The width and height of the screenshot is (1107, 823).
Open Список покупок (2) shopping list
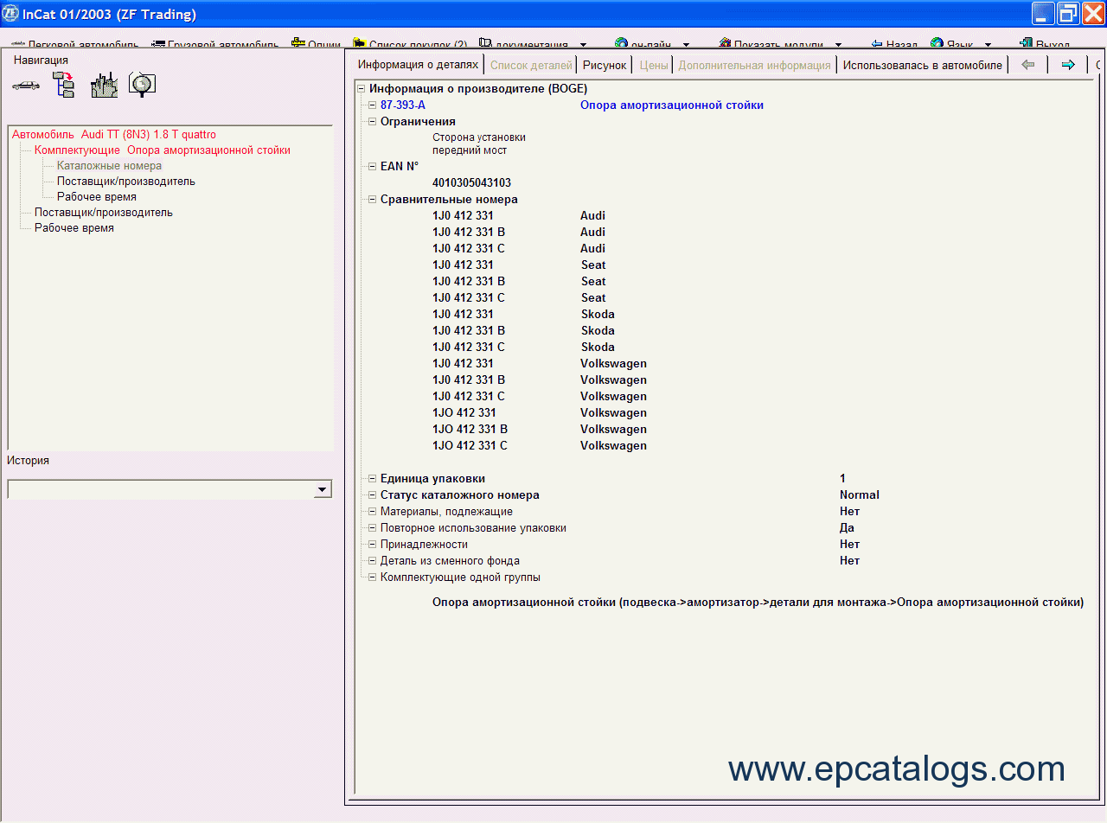click(410, 45)
